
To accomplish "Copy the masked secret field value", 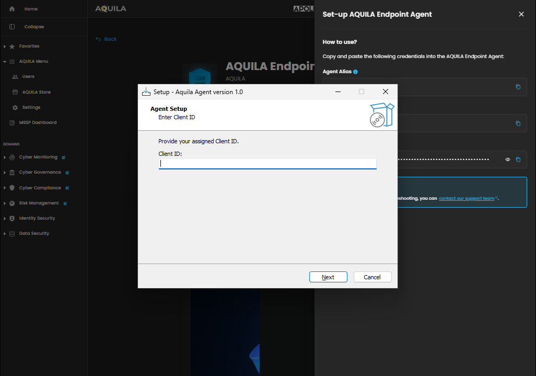I will (x=518, y=159).
